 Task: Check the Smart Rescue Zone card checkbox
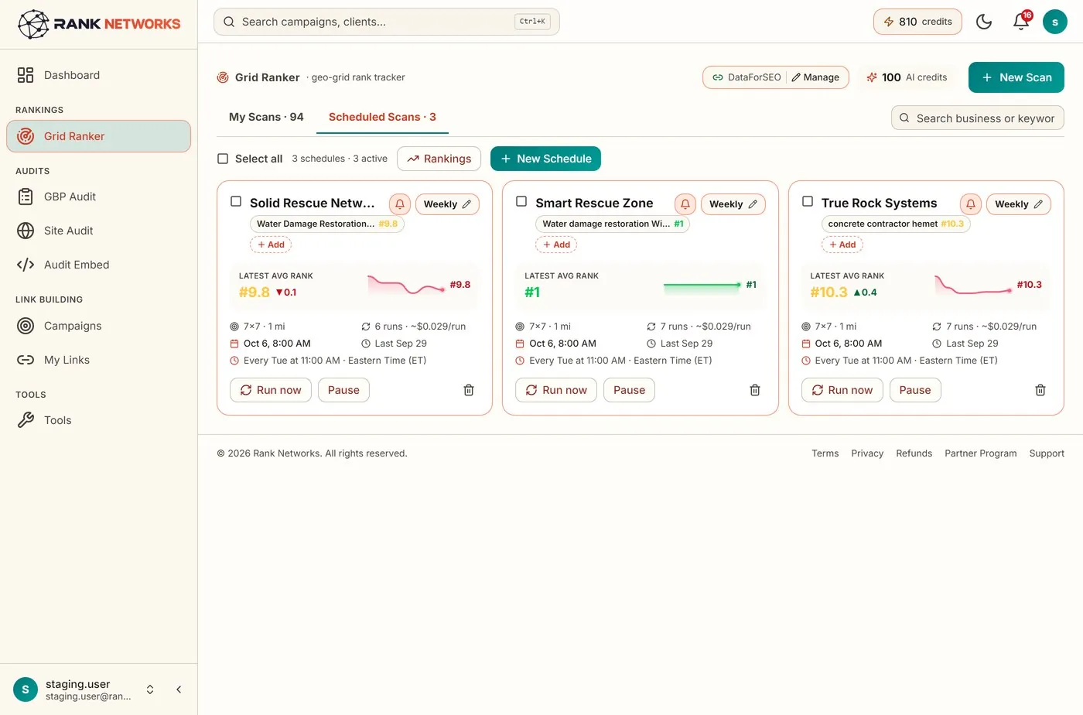click(521, 201)
